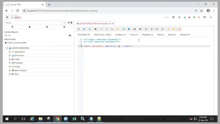Click in the Search input field
This screenshot has width=220, height=124.
[x=33, y=23]
